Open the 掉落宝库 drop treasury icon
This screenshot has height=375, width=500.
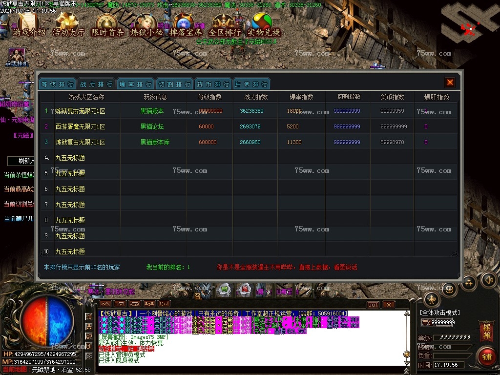[185, 25]
